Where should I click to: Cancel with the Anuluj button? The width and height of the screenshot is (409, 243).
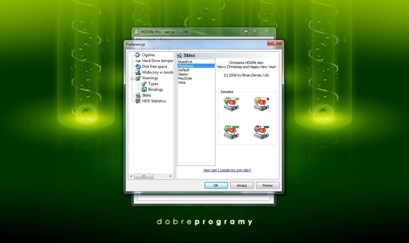pyautogui.click(x=242, y=185)
